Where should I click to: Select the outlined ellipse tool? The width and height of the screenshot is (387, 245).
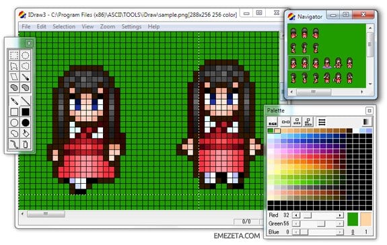14,123
